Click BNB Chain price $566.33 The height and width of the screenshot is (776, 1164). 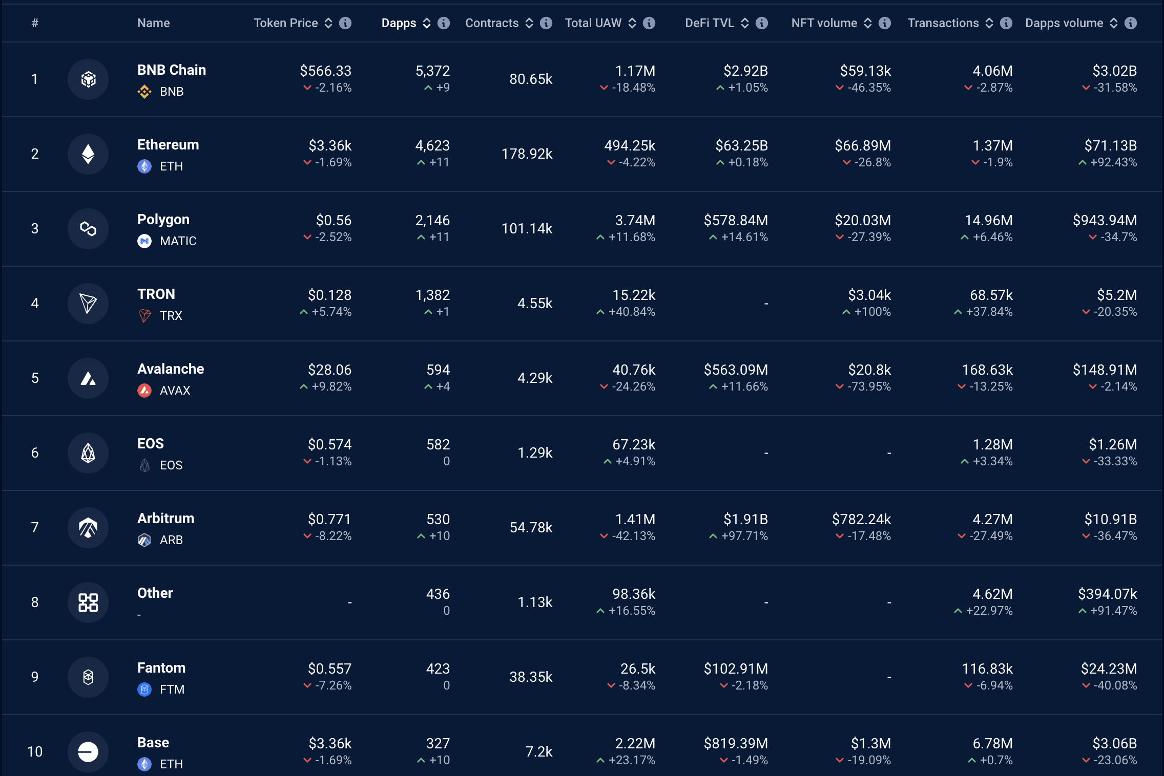tap(326, 71)
